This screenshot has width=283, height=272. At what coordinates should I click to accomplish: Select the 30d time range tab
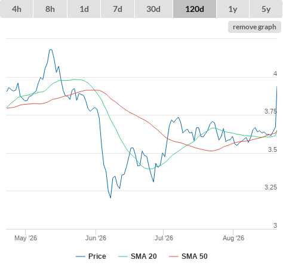coord(153,9)
